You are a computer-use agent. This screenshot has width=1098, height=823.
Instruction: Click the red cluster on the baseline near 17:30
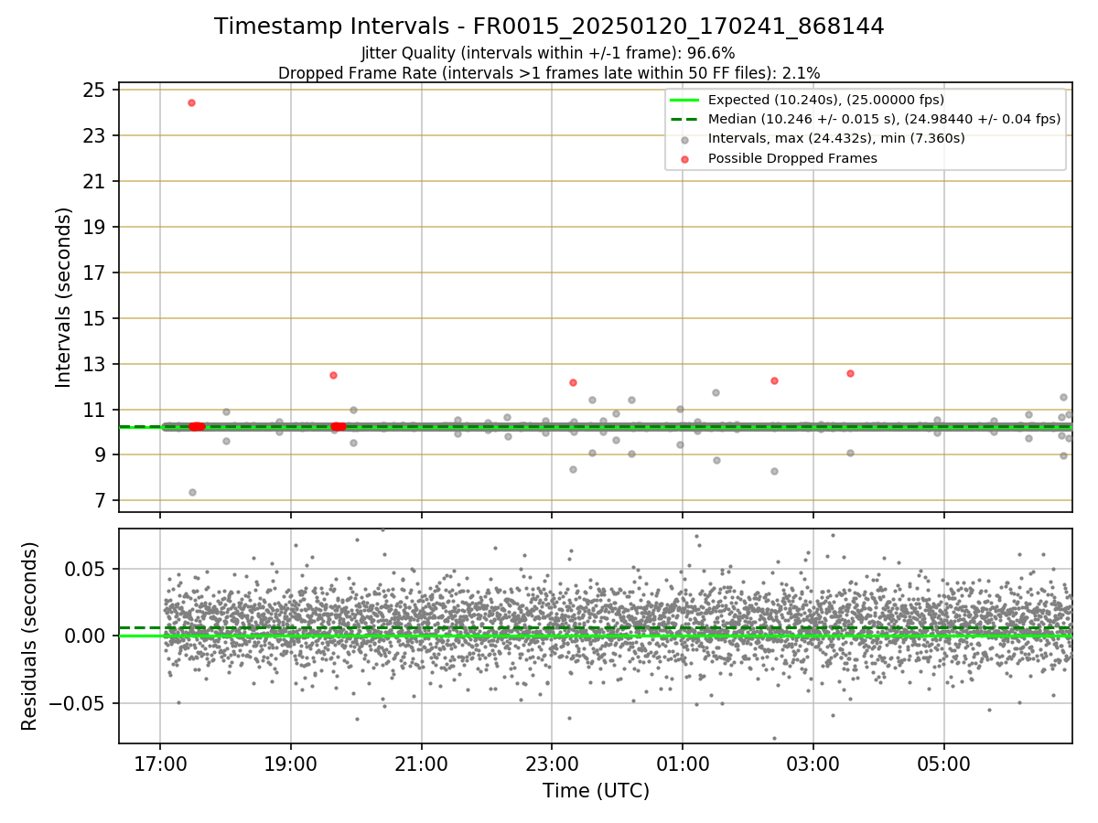197,427
